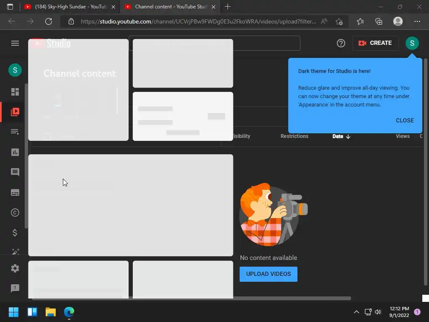
Task: Click the Help question mark icon
Action: coord(341,43)
